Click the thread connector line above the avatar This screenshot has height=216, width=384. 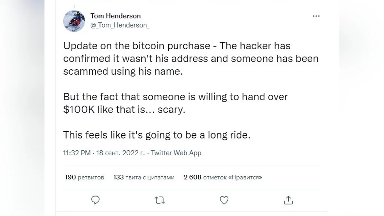pyautogui.click(x=74, y=6)
